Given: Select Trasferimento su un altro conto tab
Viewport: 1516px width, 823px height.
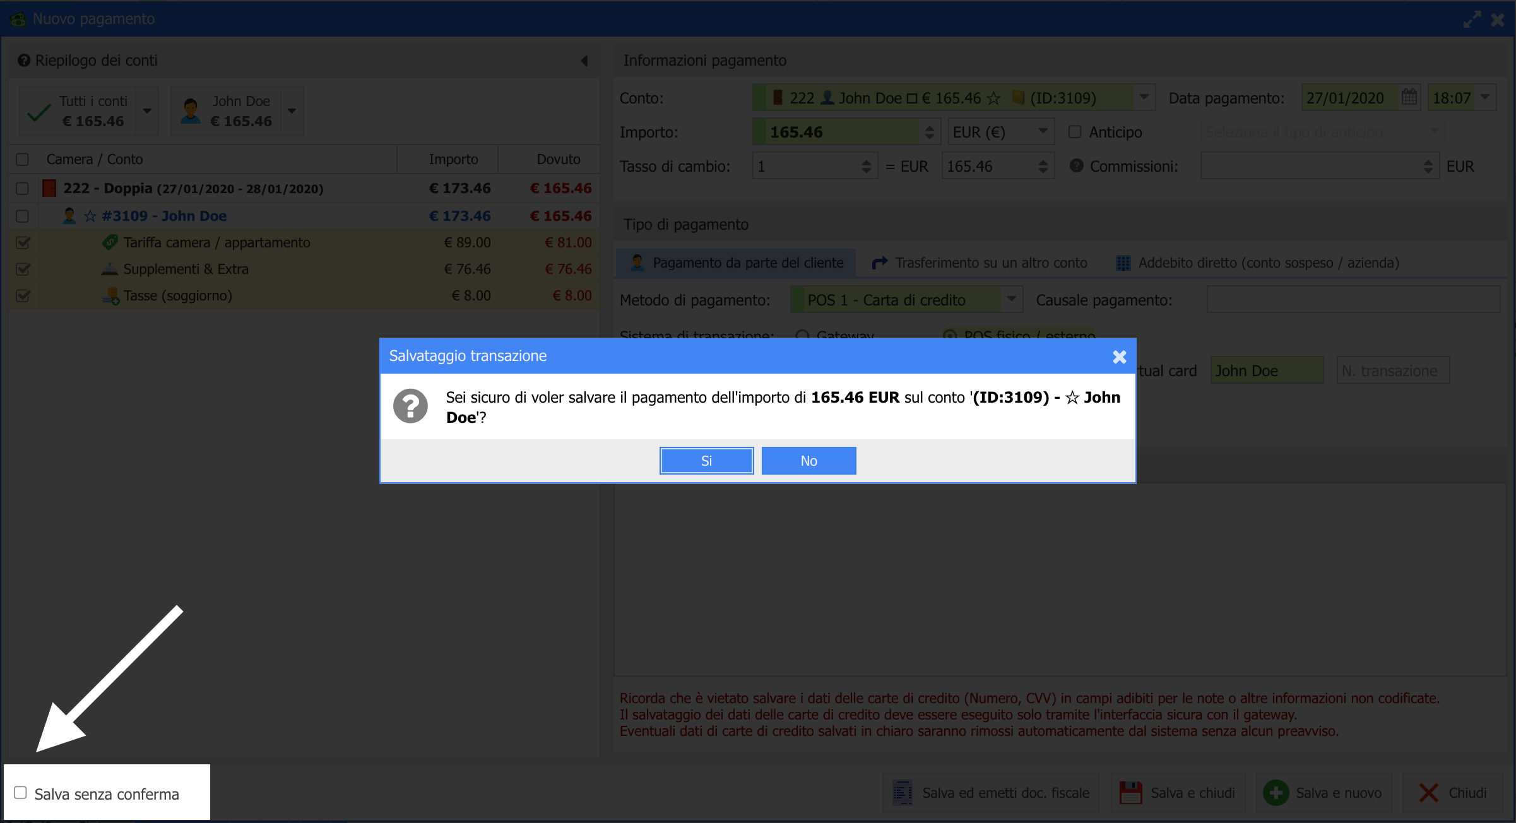Looking at the screenshot, I should (x=979, y=263).
